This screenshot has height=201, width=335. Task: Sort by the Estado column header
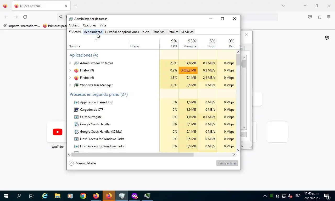tap(144, 44)
